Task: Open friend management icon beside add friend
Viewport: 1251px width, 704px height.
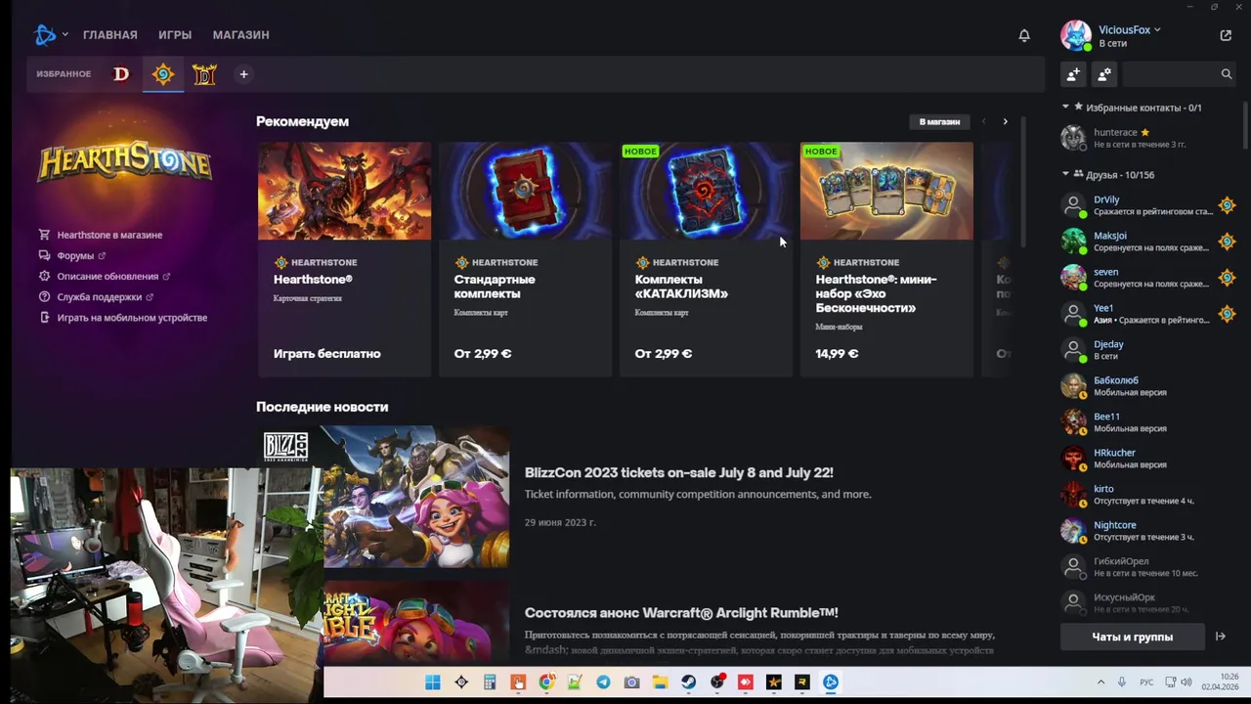Action: 1104,73
